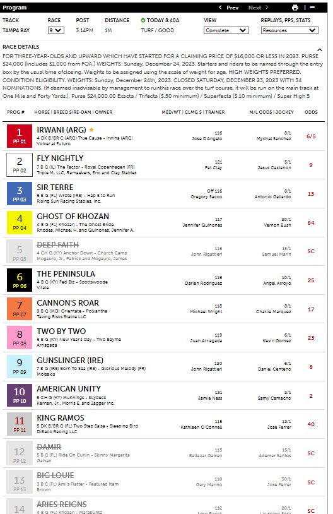Click the 6/5 odds for IRWANI
Image resolution: width=333 pixels, height=514 pixels.
(x=311, y=136)
